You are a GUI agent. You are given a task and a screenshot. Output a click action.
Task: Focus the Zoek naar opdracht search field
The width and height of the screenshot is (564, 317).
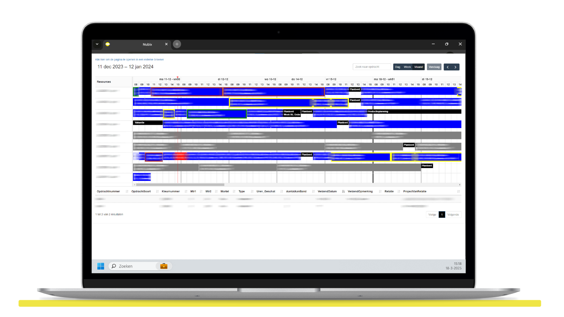coord(372,67)
